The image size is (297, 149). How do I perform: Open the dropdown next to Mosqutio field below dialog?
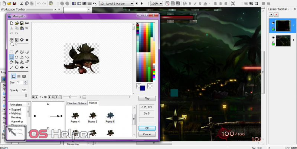coord(89,144)
